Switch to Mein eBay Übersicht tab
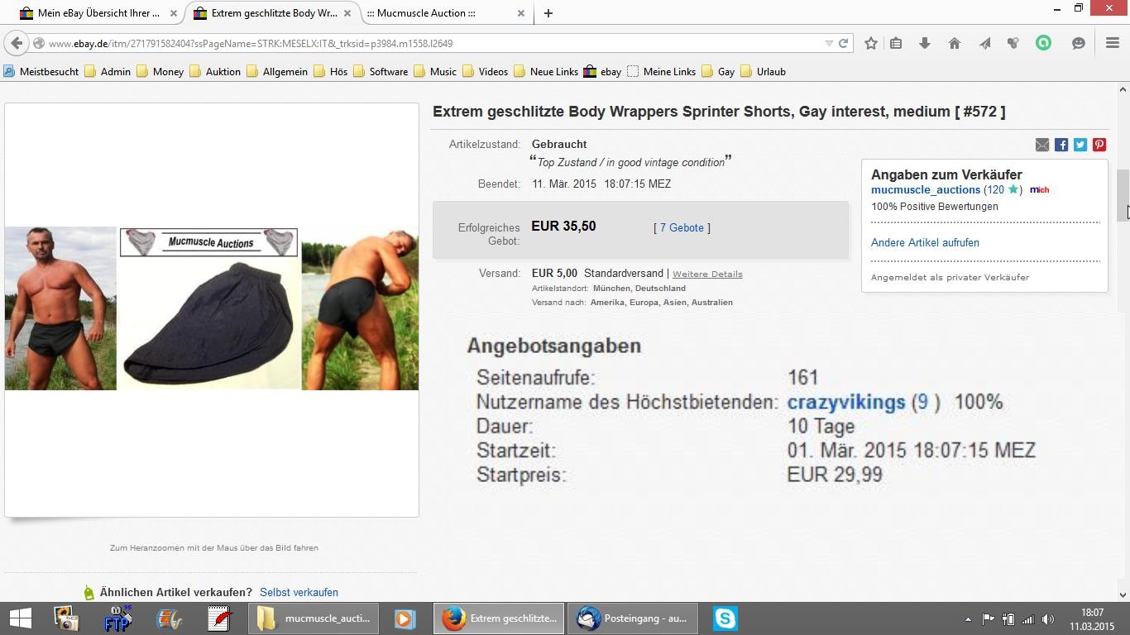The height and width of the screenshot is (635, 1130). click(x=91, y=13)
